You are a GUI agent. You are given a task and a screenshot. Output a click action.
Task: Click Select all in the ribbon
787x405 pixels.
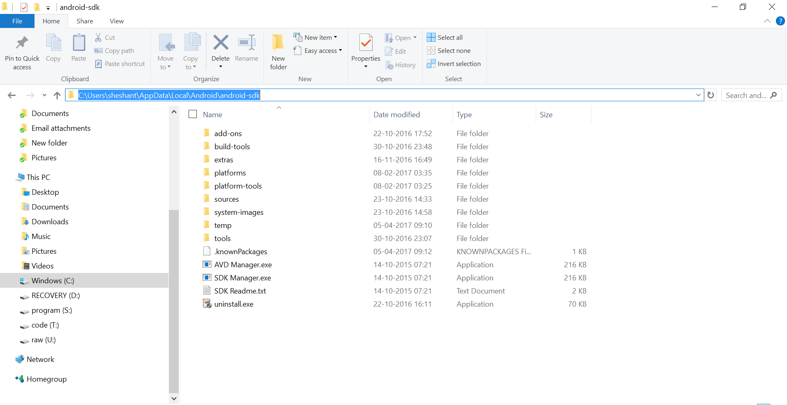(445, 37)
